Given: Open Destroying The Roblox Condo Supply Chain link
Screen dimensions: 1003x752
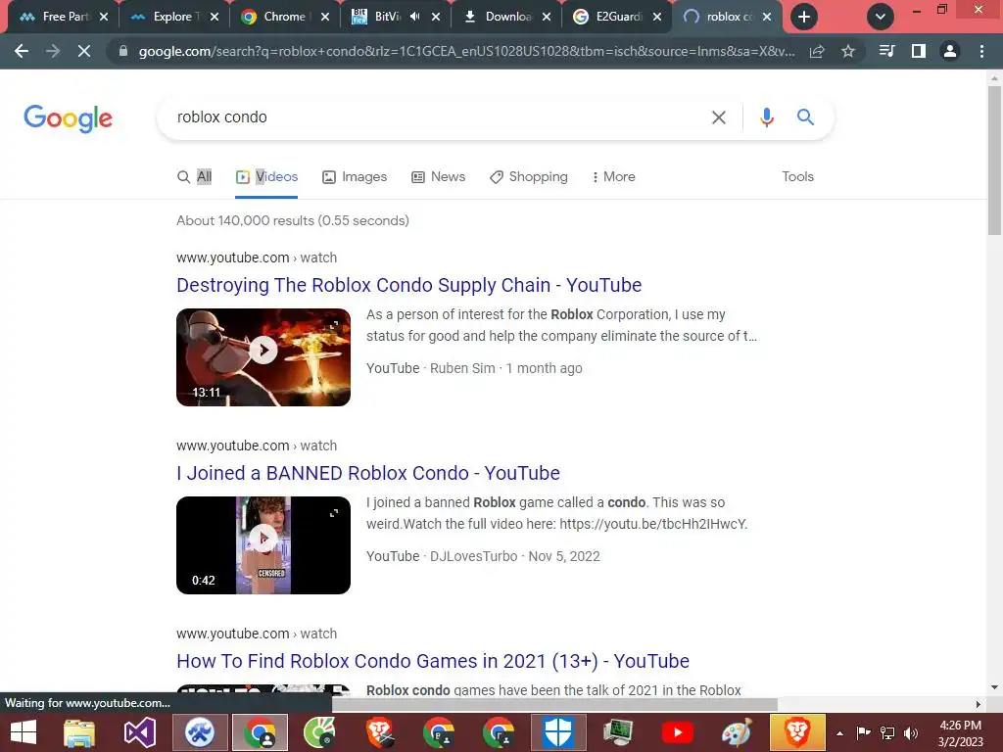Looking at the screenshot, I should (x=408, y=285).
